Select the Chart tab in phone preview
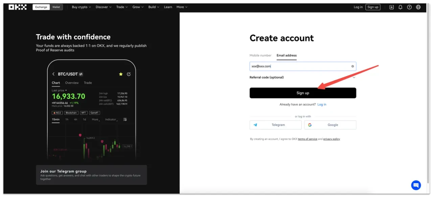Image resolution: width=433 pixels, height=197 pixels. (x=56, y=83)
